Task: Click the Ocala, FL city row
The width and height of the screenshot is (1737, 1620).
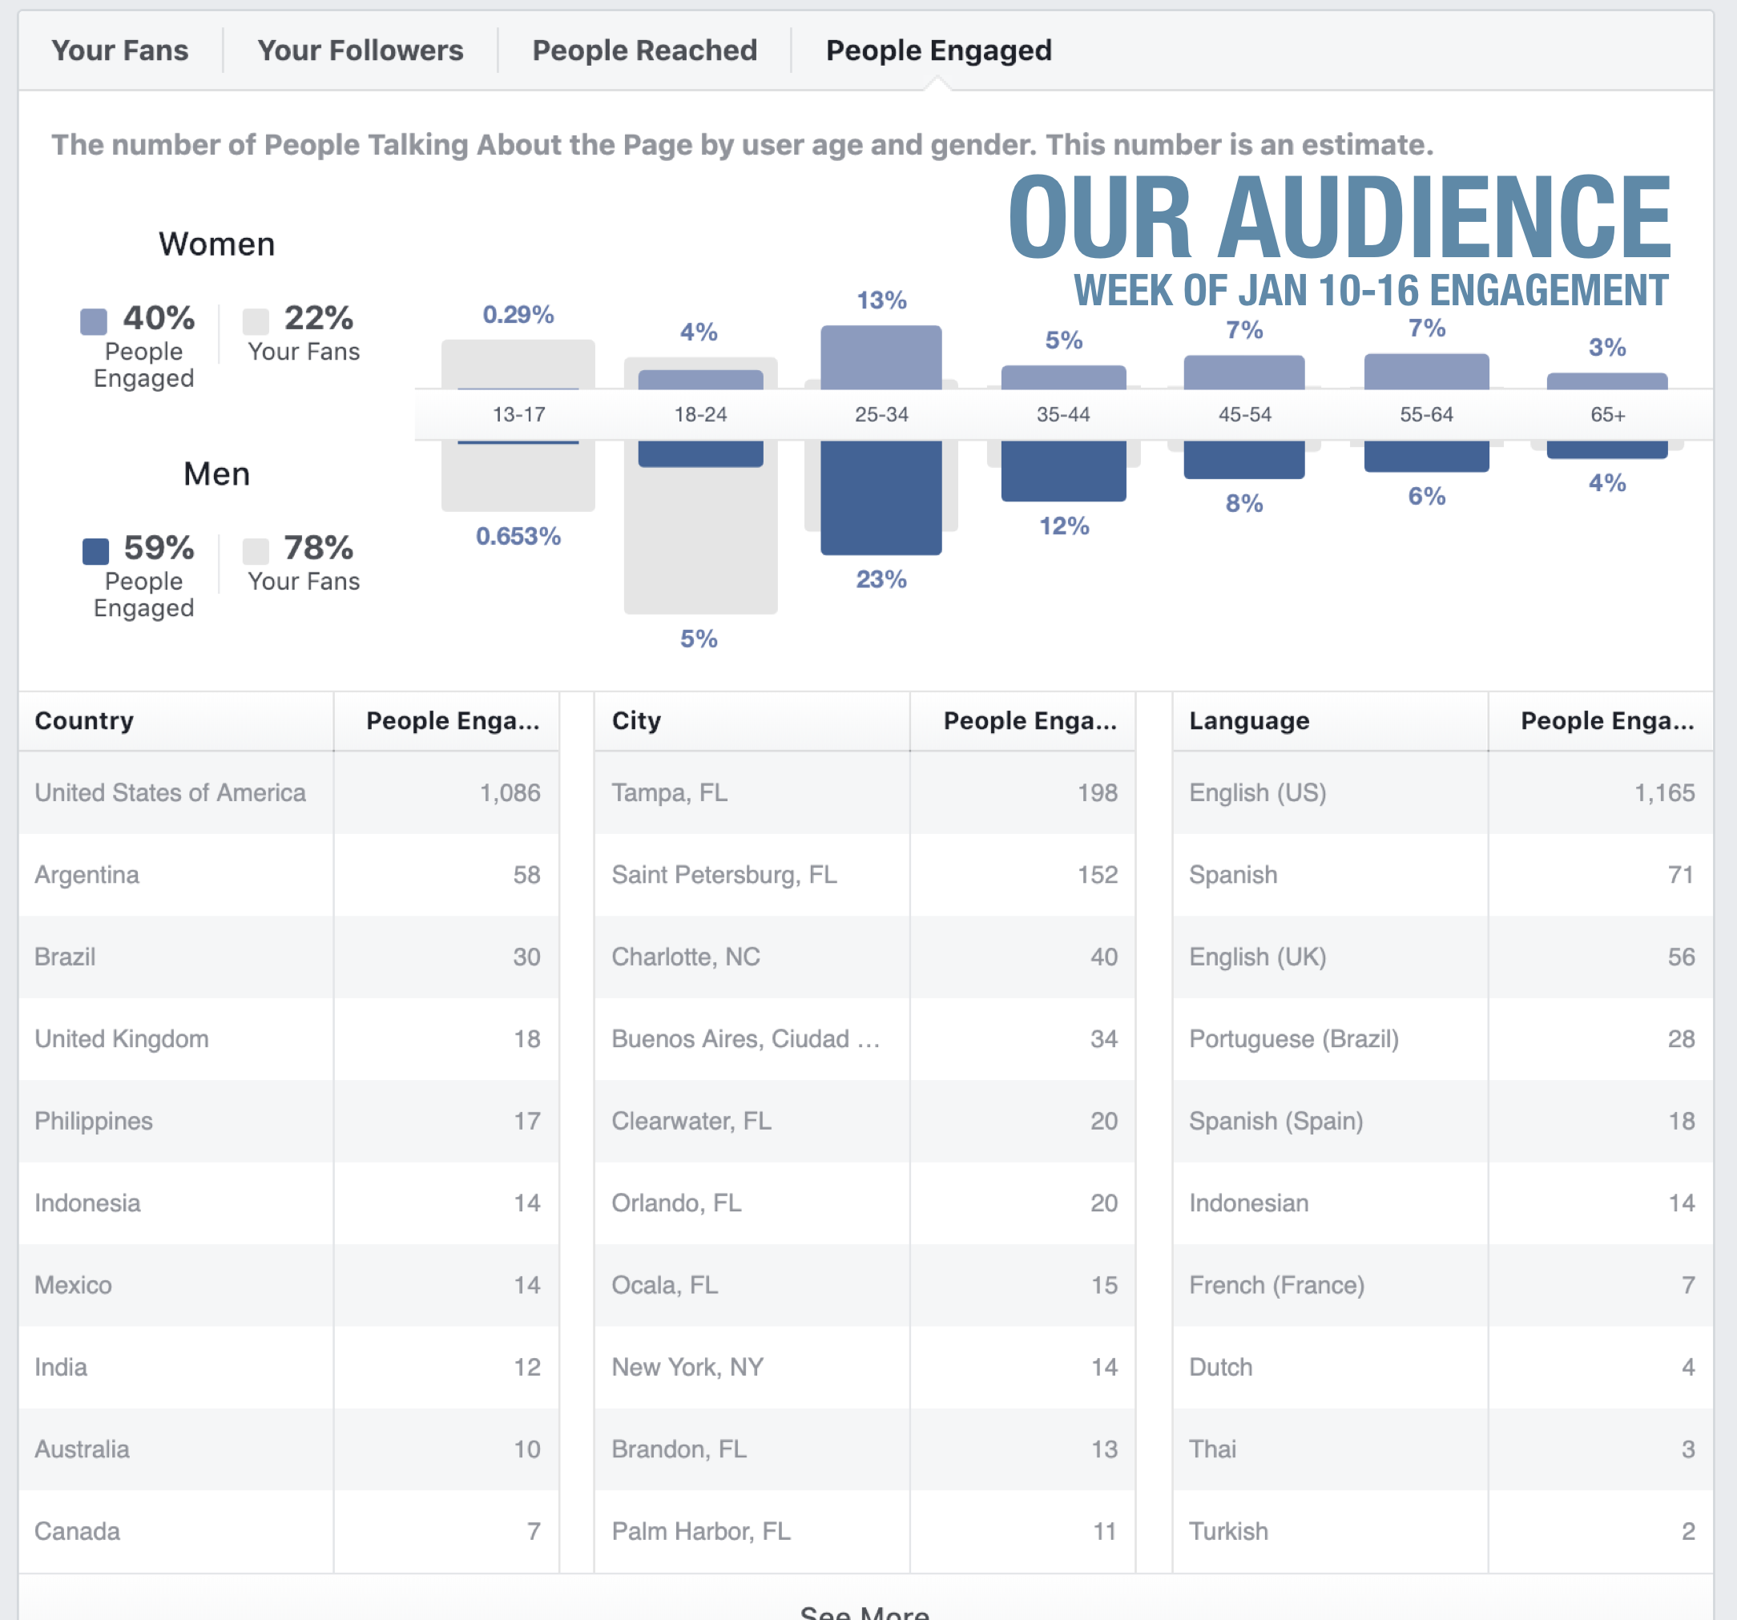Action: [x=865, y=1285]
